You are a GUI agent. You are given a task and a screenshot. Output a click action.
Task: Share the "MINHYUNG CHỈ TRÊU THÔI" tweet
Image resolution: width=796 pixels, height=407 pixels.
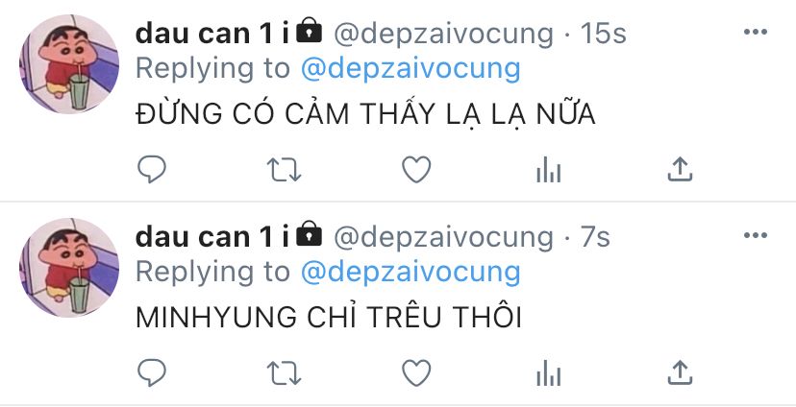click(x=681, y=373)
